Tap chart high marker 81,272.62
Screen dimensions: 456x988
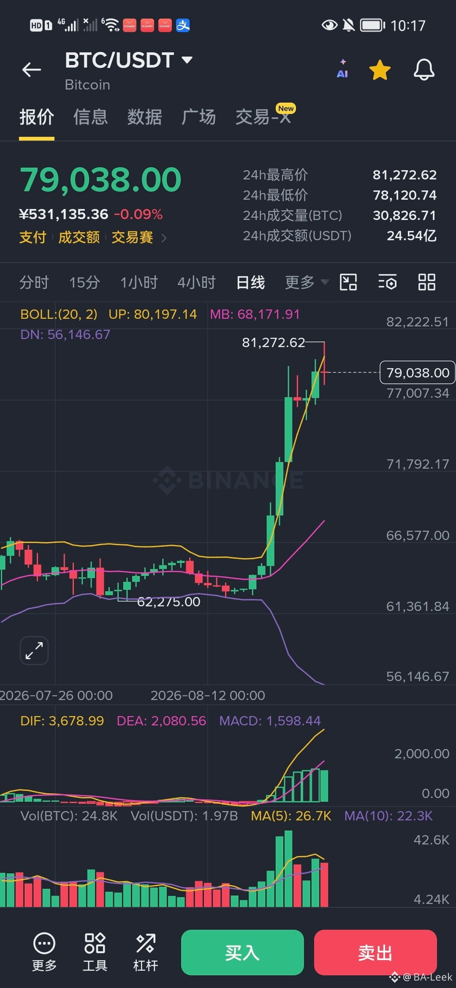[273, 342]
